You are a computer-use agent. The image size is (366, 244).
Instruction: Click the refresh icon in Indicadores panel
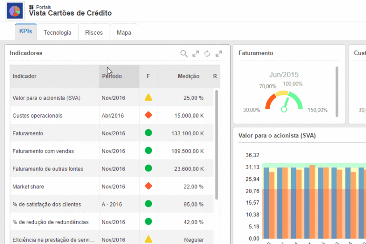click(x=207, y=54)
